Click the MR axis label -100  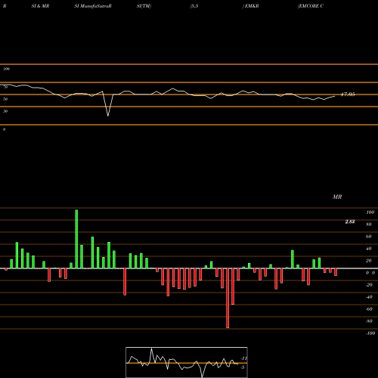point(370,333)
